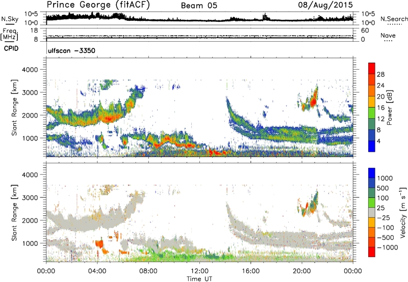Click the '04:00' time tick label
The height and width of the screenshot is (282, 408).
(97, 271)
